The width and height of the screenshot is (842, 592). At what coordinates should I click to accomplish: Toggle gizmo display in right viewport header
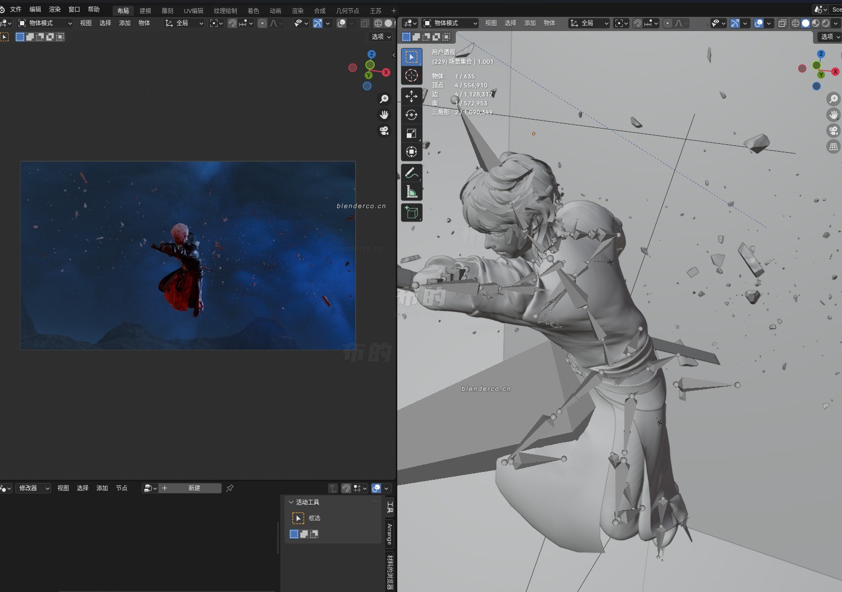pyautogui.click(x=735, y=23)
